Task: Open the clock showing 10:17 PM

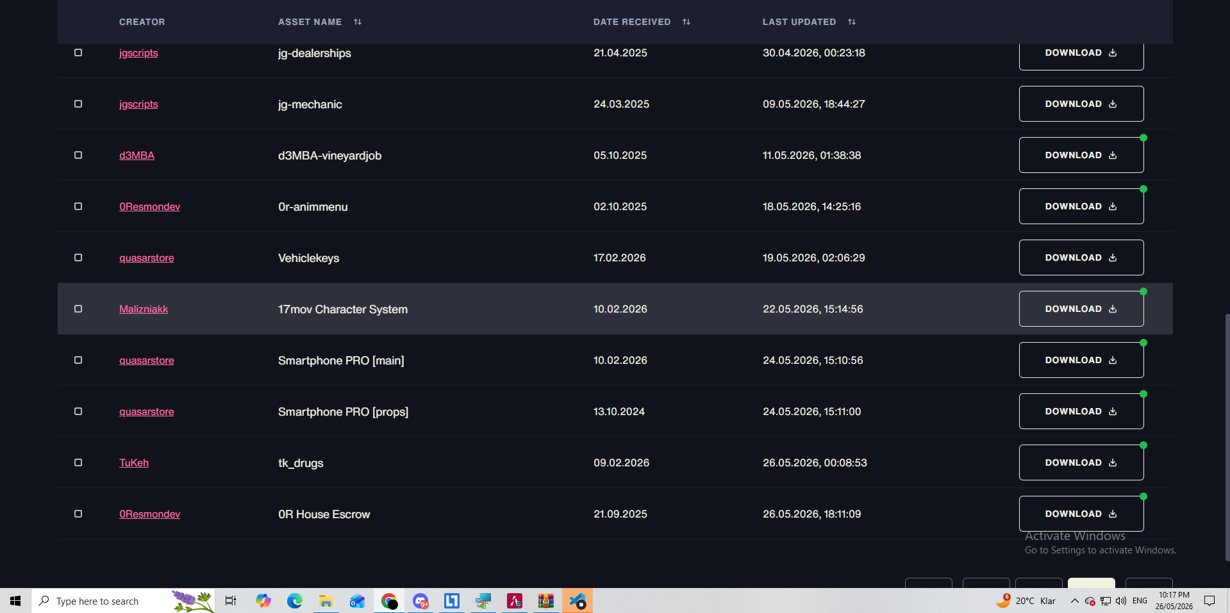Action: click(1174, 601)
